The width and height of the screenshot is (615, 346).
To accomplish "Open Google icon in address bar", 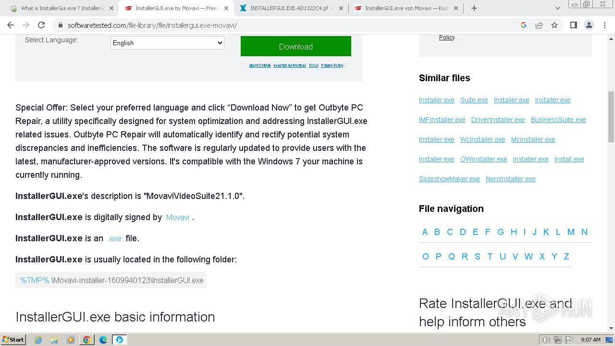I will coord(524,25).
